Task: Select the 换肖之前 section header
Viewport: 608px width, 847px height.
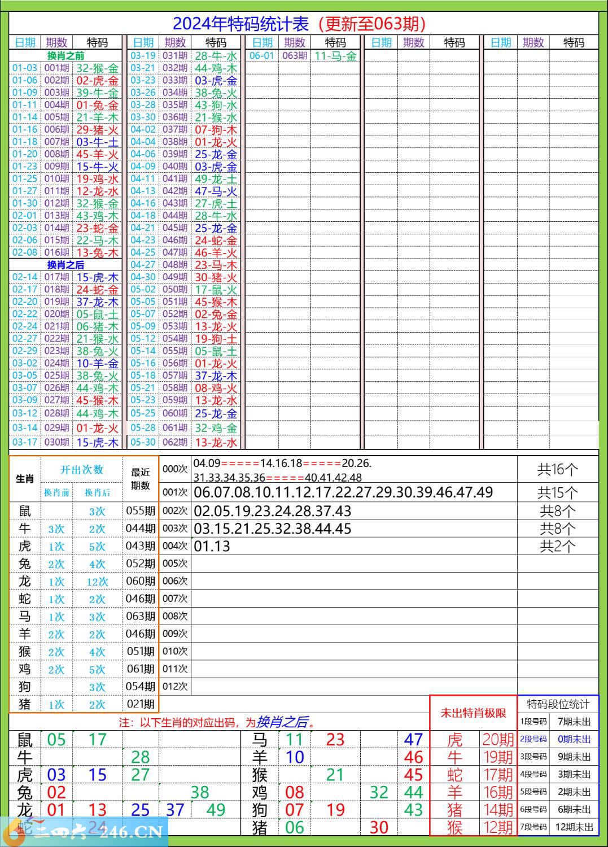Action: coord(65,56)
